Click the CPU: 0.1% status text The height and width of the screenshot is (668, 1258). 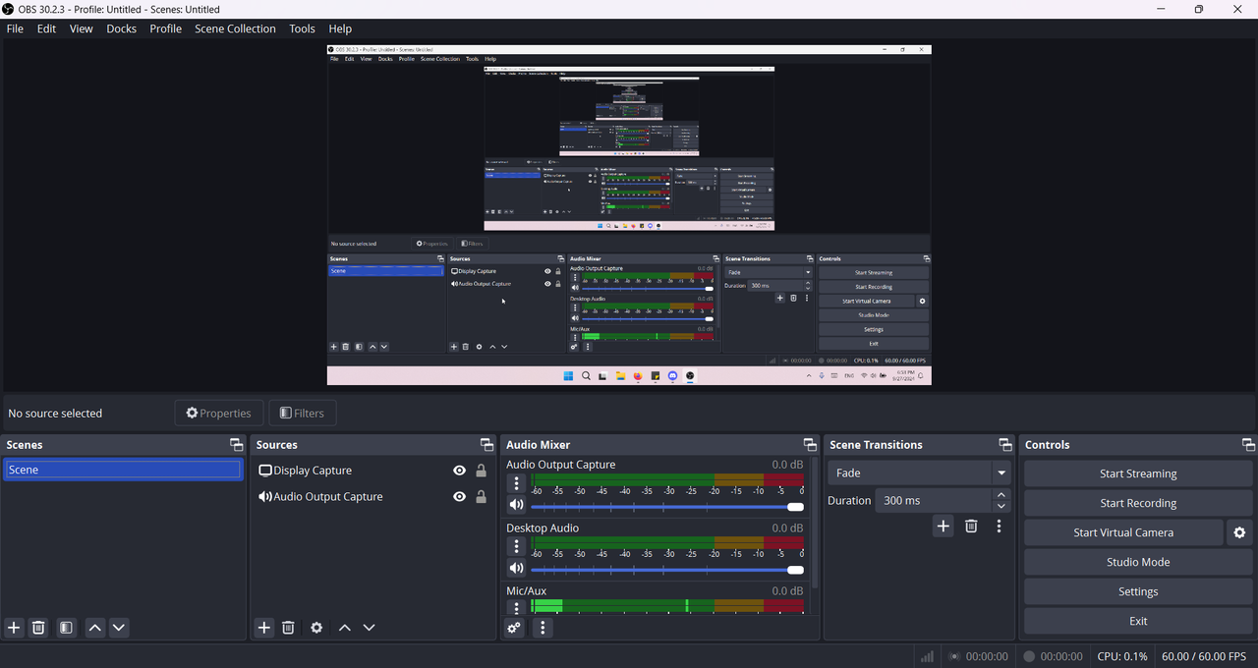tap(1122, 656)
